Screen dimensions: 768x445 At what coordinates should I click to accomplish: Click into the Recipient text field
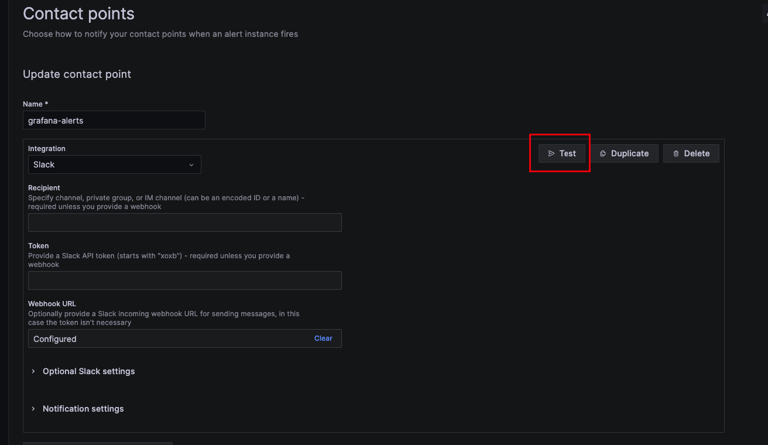[184, 222]
